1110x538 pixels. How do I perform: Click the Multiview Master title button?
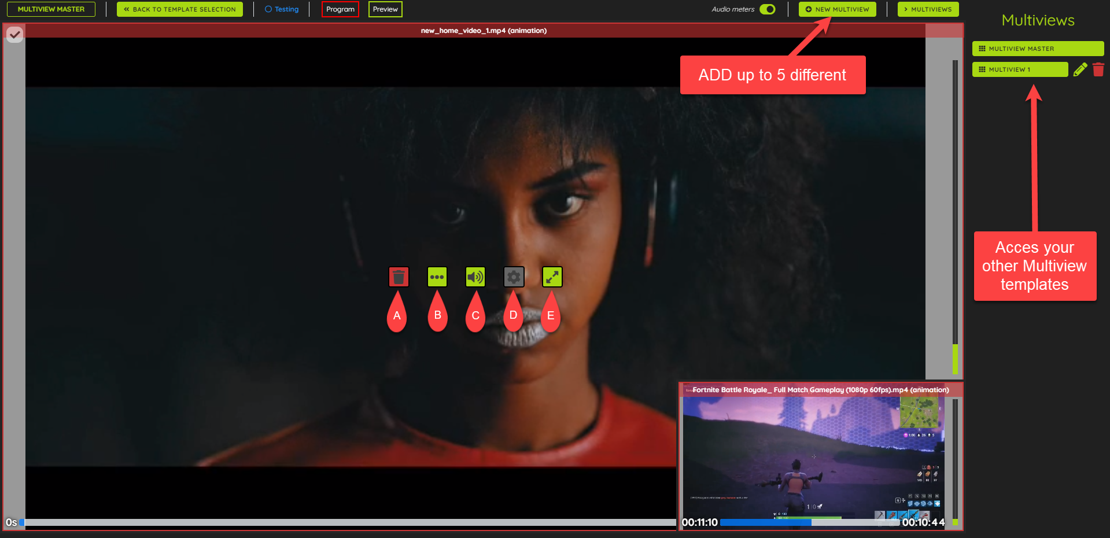(x=51, y=9)
